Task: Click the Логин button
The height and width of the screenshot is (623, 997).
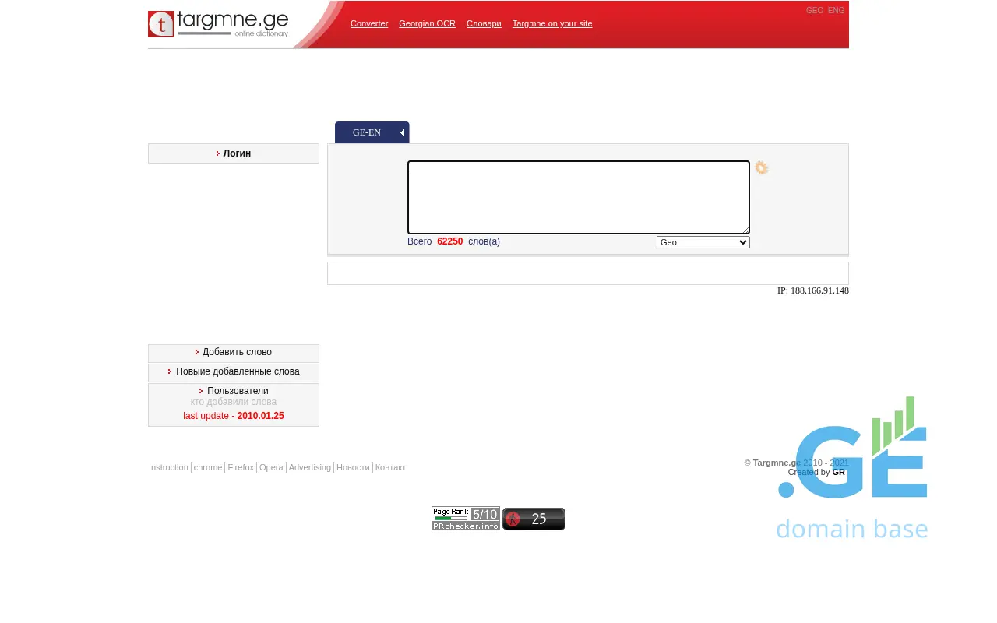Action: click(237, 153)
